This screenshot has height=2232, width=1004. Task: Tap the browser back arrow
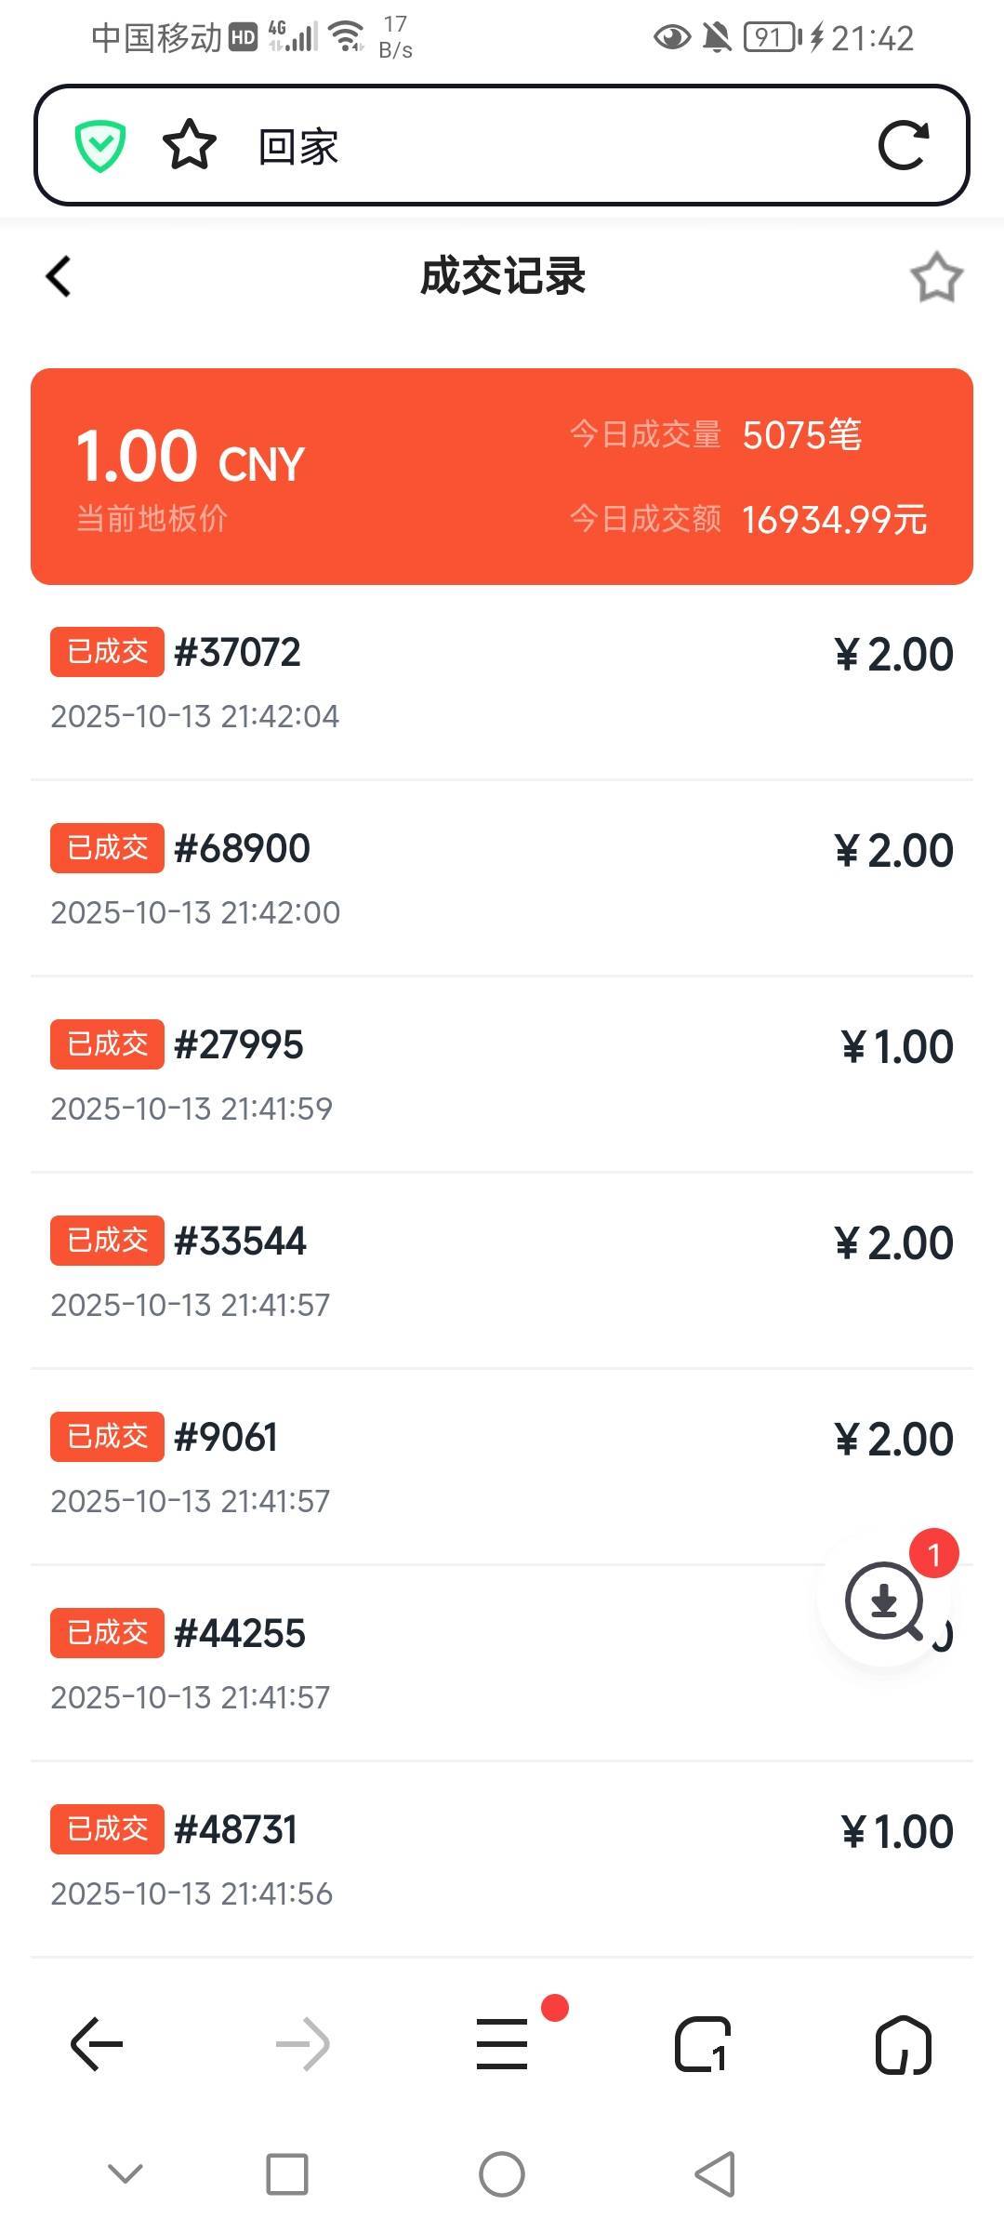coord(97,2044)
